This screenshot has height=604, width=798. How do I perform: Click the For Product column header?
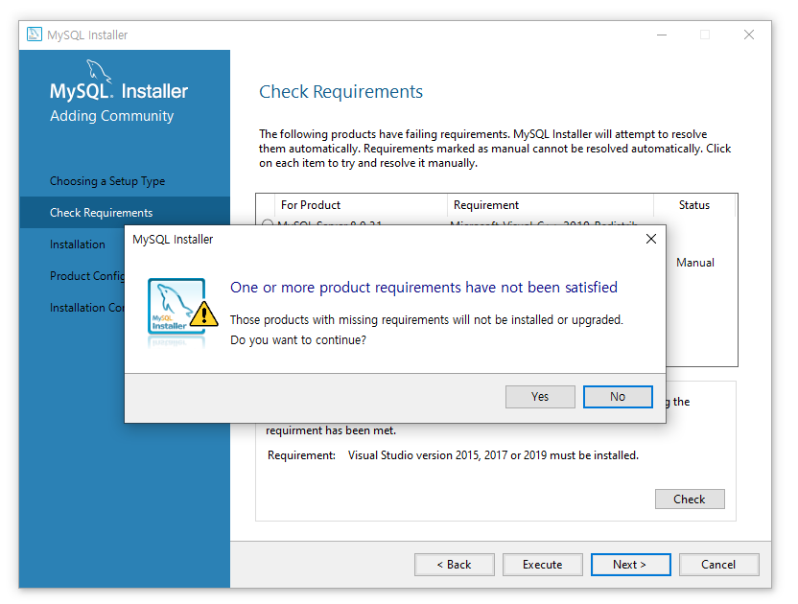(x=361, y=205)
